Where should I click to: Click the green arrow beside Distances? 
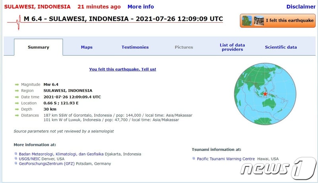[17, 115]
